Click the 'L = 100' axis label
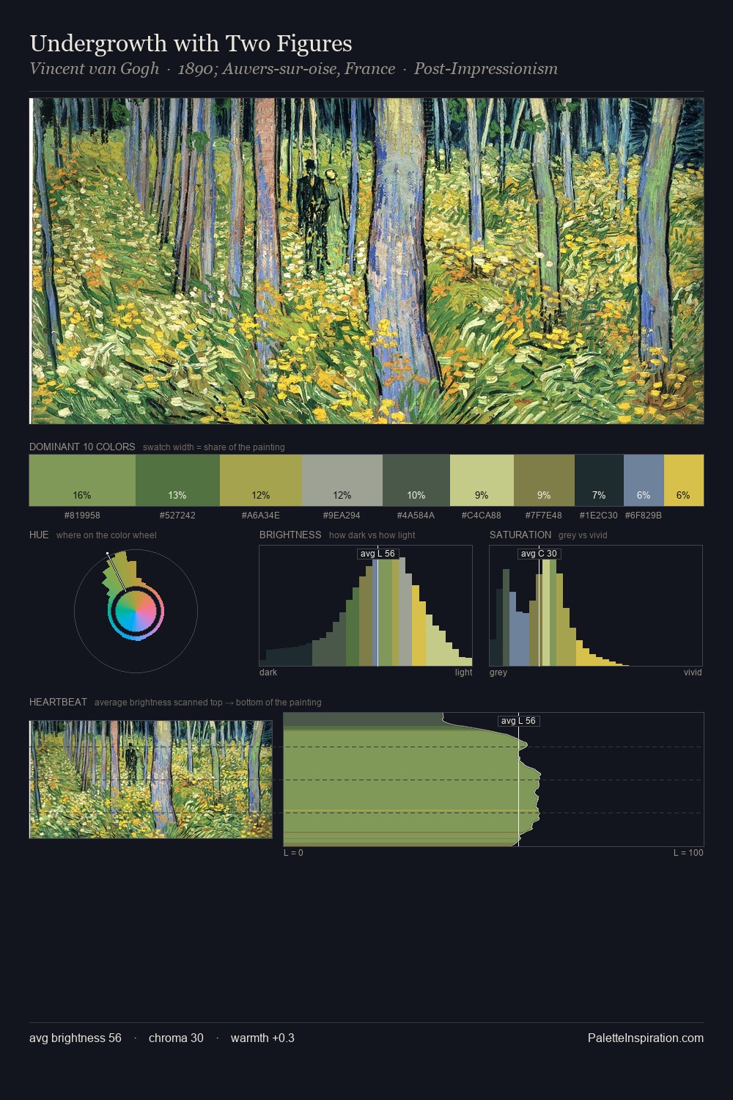 tap(688, 853)
